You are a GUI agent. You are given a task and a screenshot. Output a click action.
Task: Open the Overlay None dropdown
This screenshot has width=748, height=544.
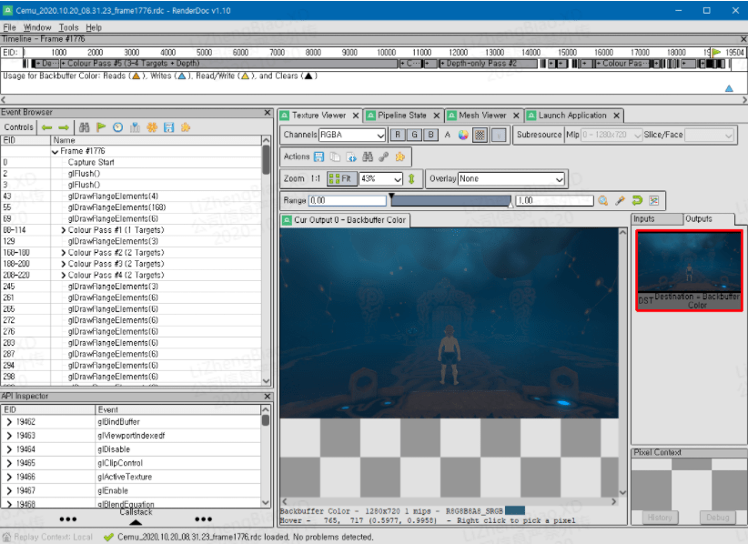510,179
